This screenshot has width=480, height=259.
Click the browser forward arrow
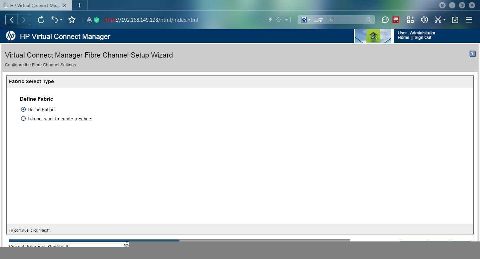coord(24,20)
